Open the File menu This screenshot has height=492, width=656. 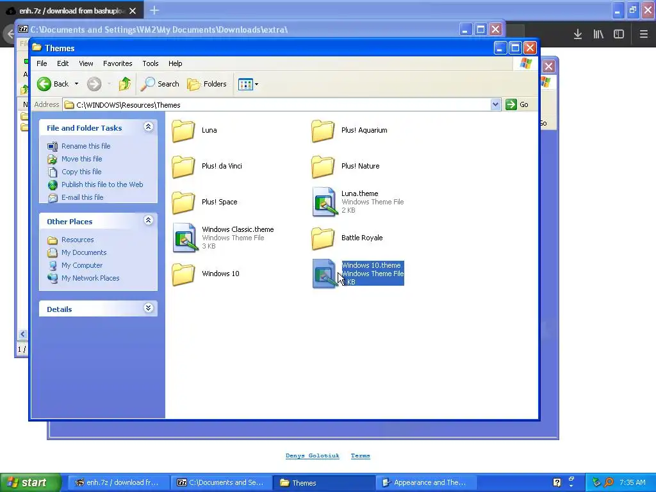pyautogui.click(x=42, y=63)
